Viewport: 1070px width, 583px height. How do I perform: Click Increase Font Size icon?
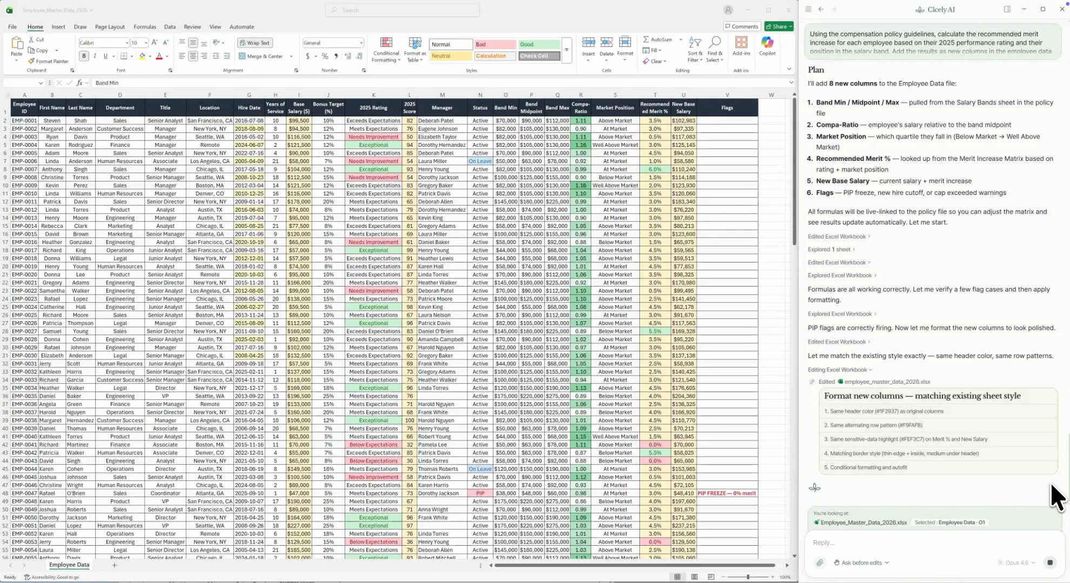(155, 43)
